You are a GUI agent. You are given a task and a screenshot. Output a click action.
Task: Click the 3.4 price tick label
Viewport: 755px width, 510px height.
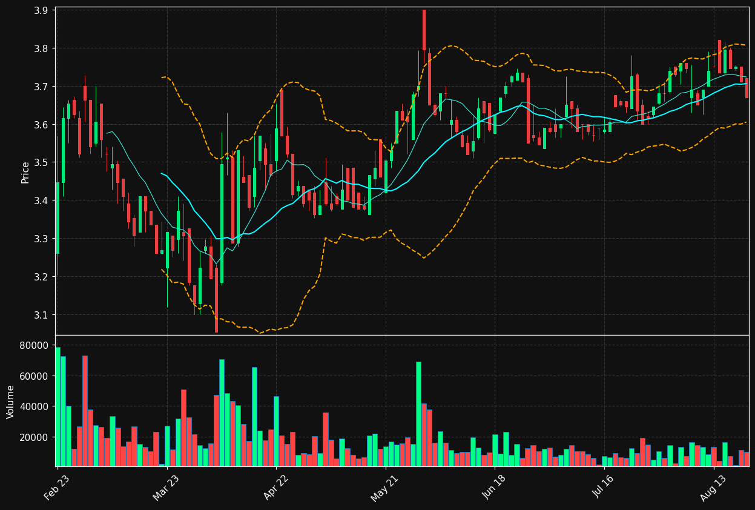pos(42,200)
